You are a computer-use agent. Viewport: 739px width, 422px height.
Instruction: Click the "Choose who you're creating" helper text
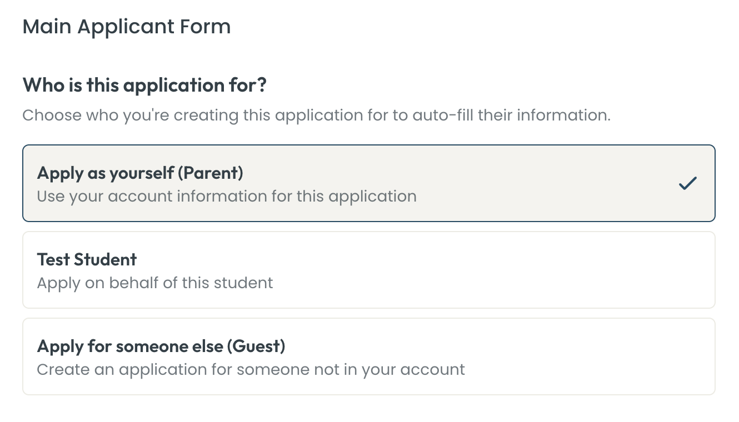pos(316,116)
